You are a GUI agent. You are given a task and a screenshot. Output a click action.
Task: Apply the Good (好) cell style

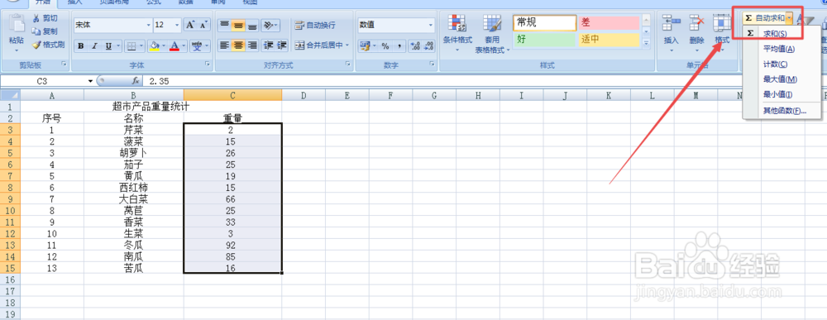pos(545,40)
